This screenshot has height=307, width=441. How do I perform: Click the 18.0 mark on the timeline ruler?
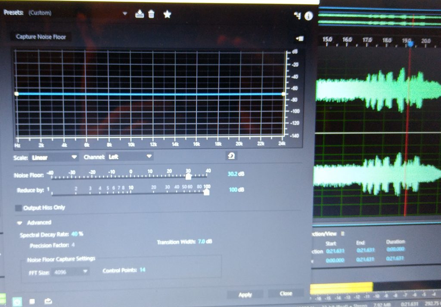[x=387, y=40]
